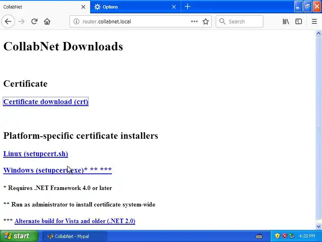Open the hamburger application menu

point(314,21)
